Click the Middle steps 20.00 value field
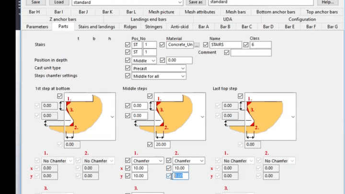This screenshot has width=345, height=194. [x=162, y=145]
